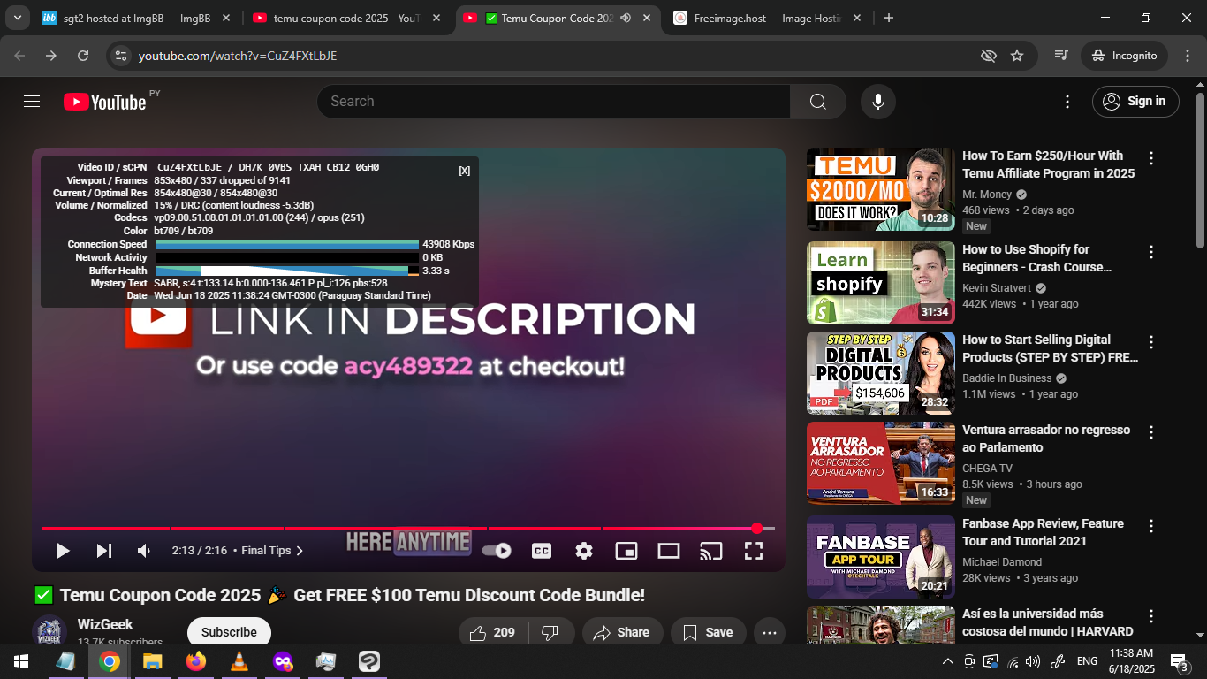1207x679 pixels.
Task: Reload the current page
Action: [x=83, y=56]
